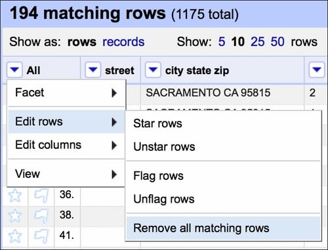This screenshot has width=328, height=250.
Task: Star row 38
Action: pyautogui.click(x=15, y=215)
